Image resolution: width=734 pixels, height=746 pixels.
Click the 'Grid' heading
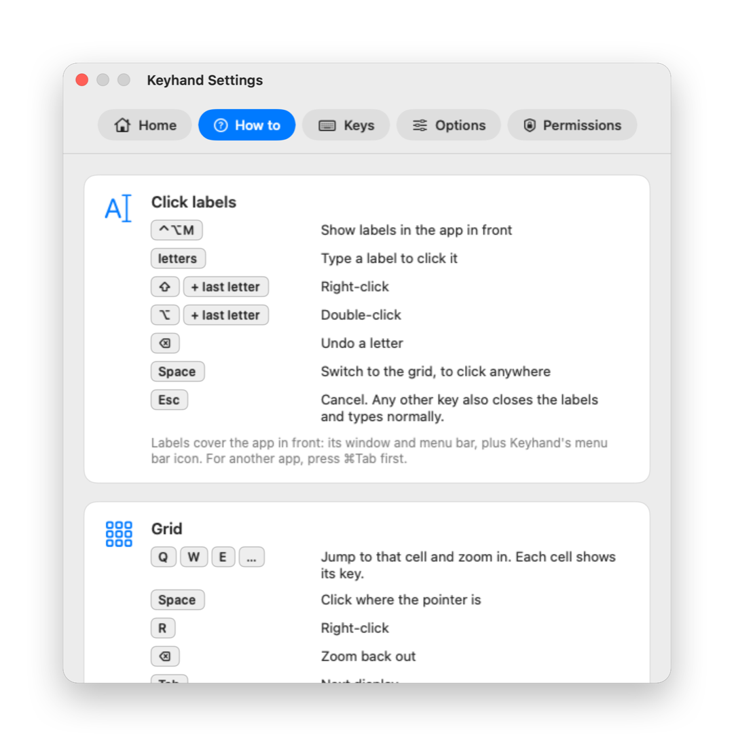[167, 528]
